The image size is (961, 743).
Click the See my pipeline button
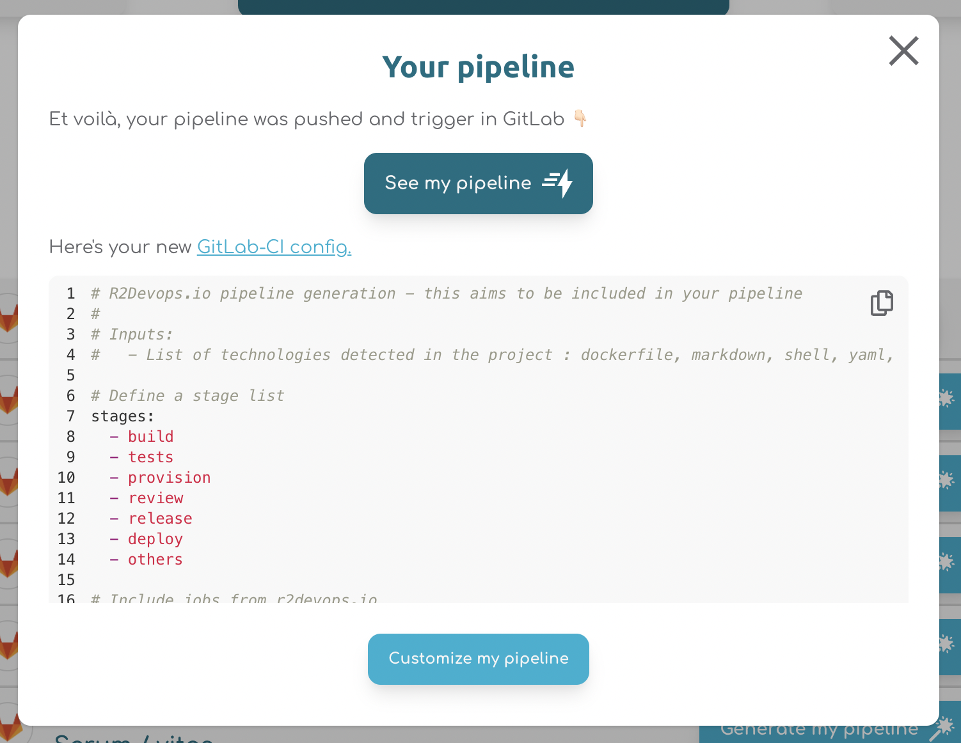coord(478,183)
